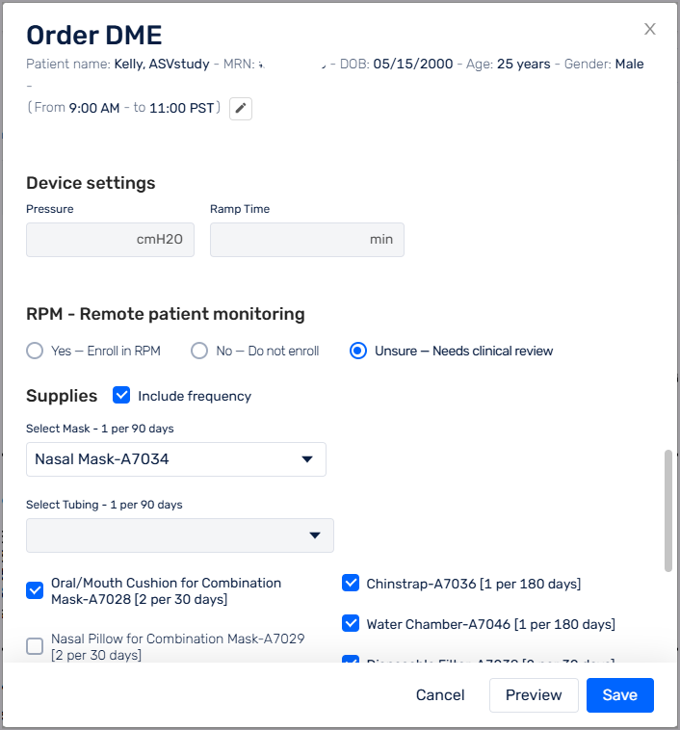Click the dialog vertical scrollbar thumb

coord(668,510)
